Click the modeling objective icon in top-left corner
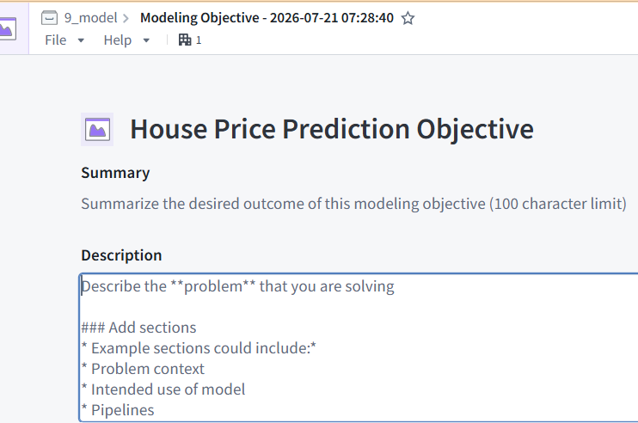638x423 pixels. coord(8,29)
